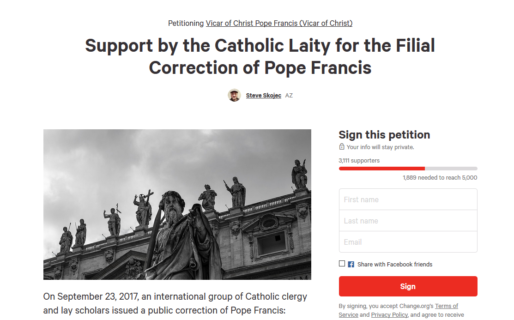
Task: Click the 3,111 supporters count
Action: pyautogui.click(x=359, y=161)
